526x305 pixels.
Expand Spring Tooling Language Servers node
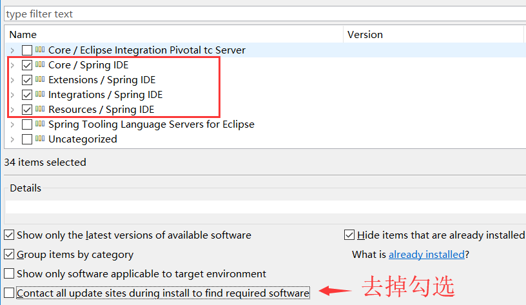tap(12, 124)
